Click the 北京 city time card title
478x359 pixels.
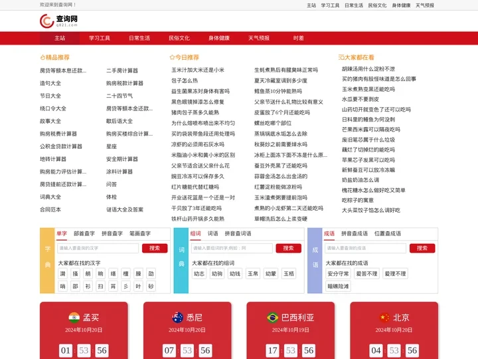tap(401, 318)
